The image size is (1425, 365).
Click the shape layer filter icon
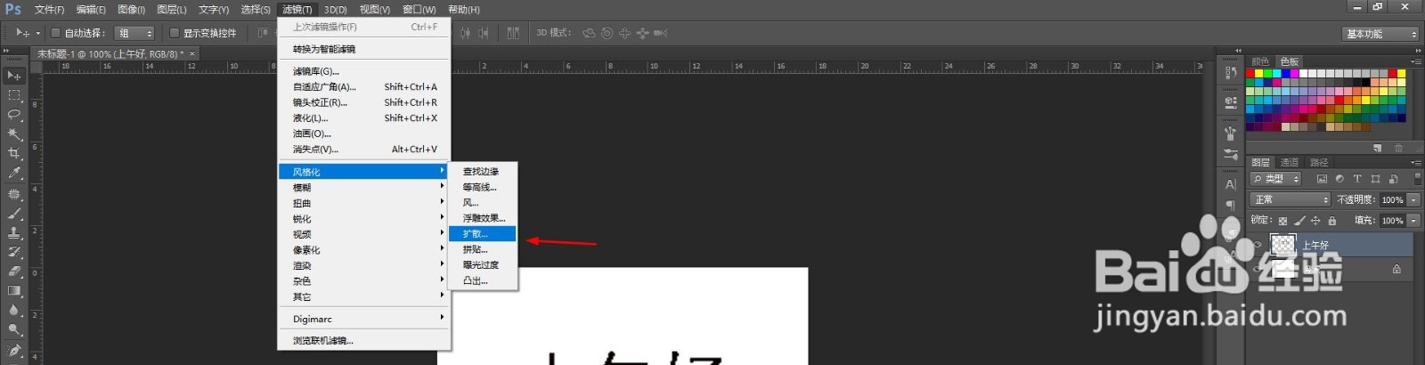[1375, 179]
